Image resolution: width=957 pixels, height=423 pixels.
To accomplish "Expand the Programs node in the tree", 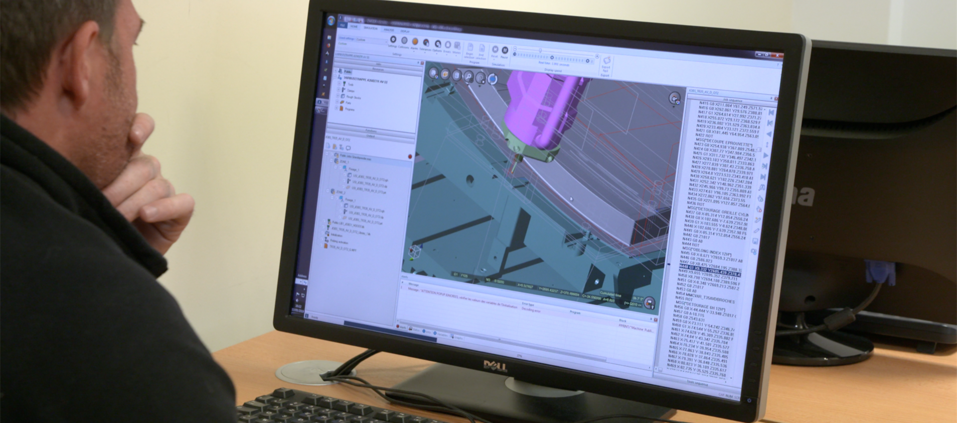I will (336, 107).
